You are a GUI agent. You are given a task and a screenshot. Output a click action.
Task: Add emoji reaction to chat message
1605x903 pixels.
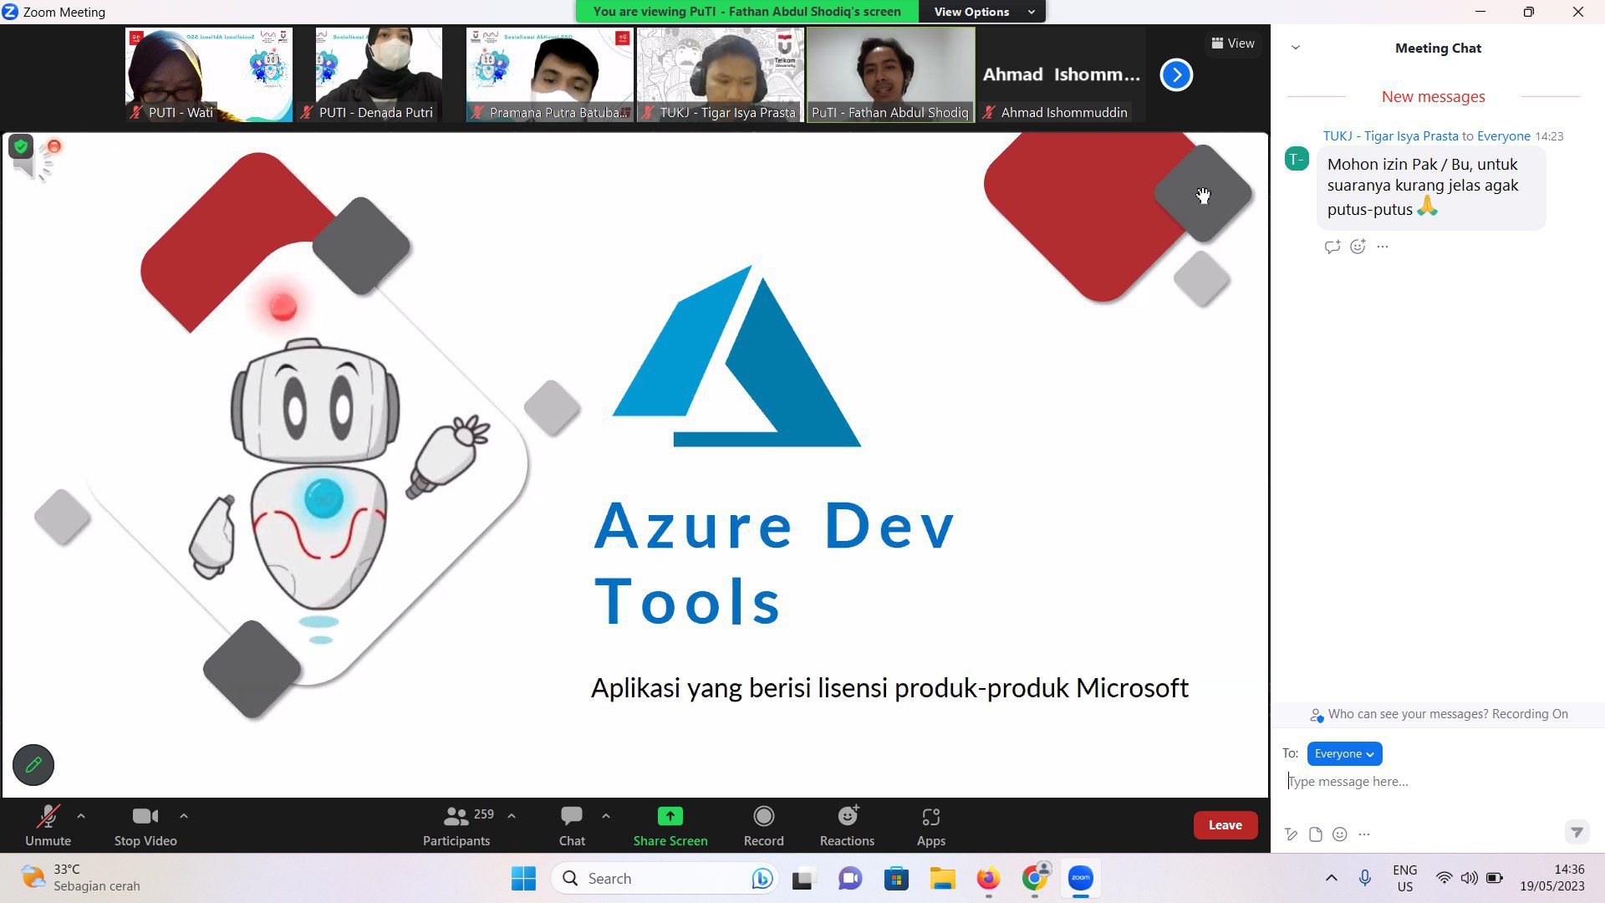tap(1358, 247)
